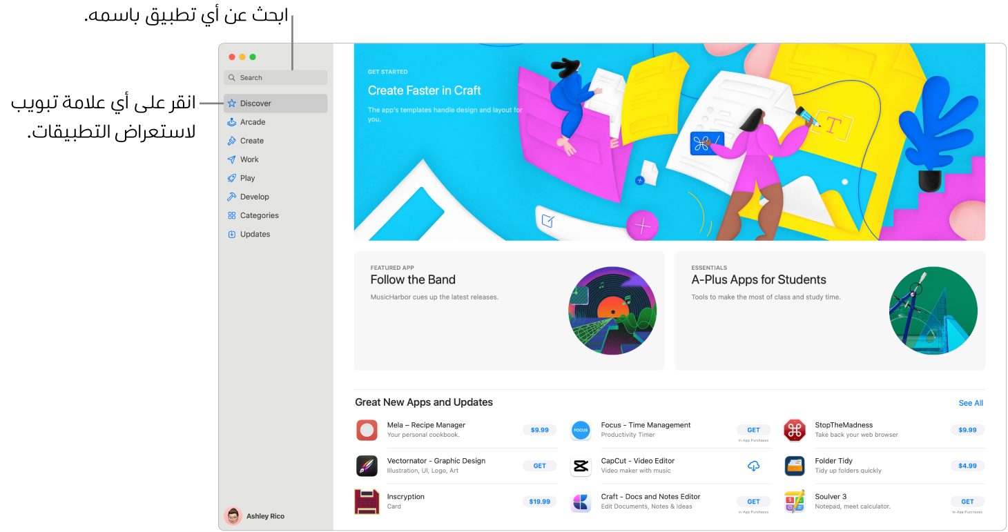The image size is (1008, 532).
Task: Switch to the Discover tab
Action: (275, 104)
